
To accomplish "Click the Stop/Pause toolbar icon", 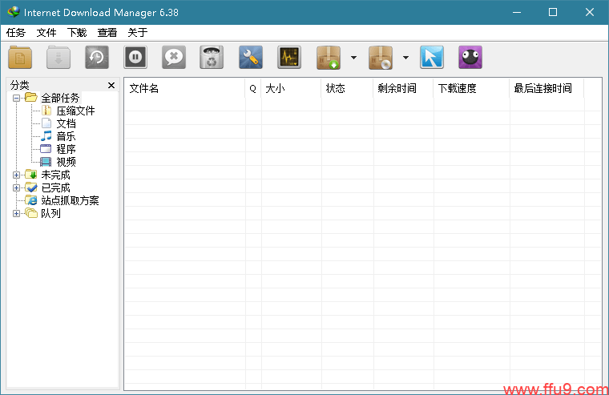I will (x=135, y=58).
